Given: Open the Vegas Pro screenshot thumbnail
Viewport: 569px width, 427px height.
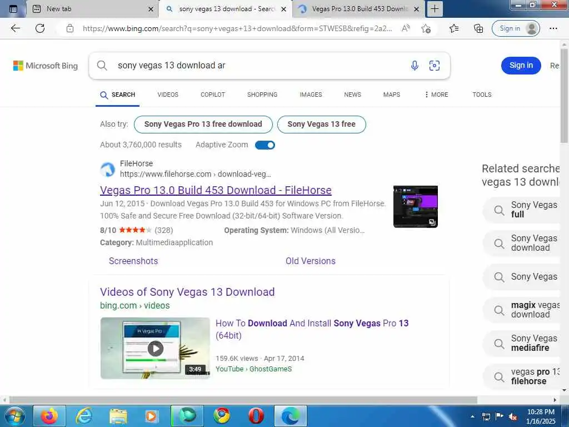Looking at the screenshot, I should click(416, 207).
